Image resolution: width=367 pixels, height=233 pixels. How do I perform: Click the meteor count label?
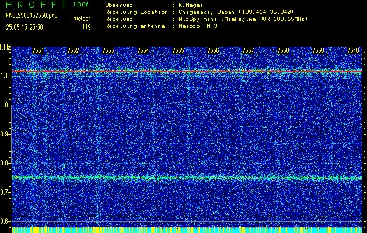pos(82,19)
